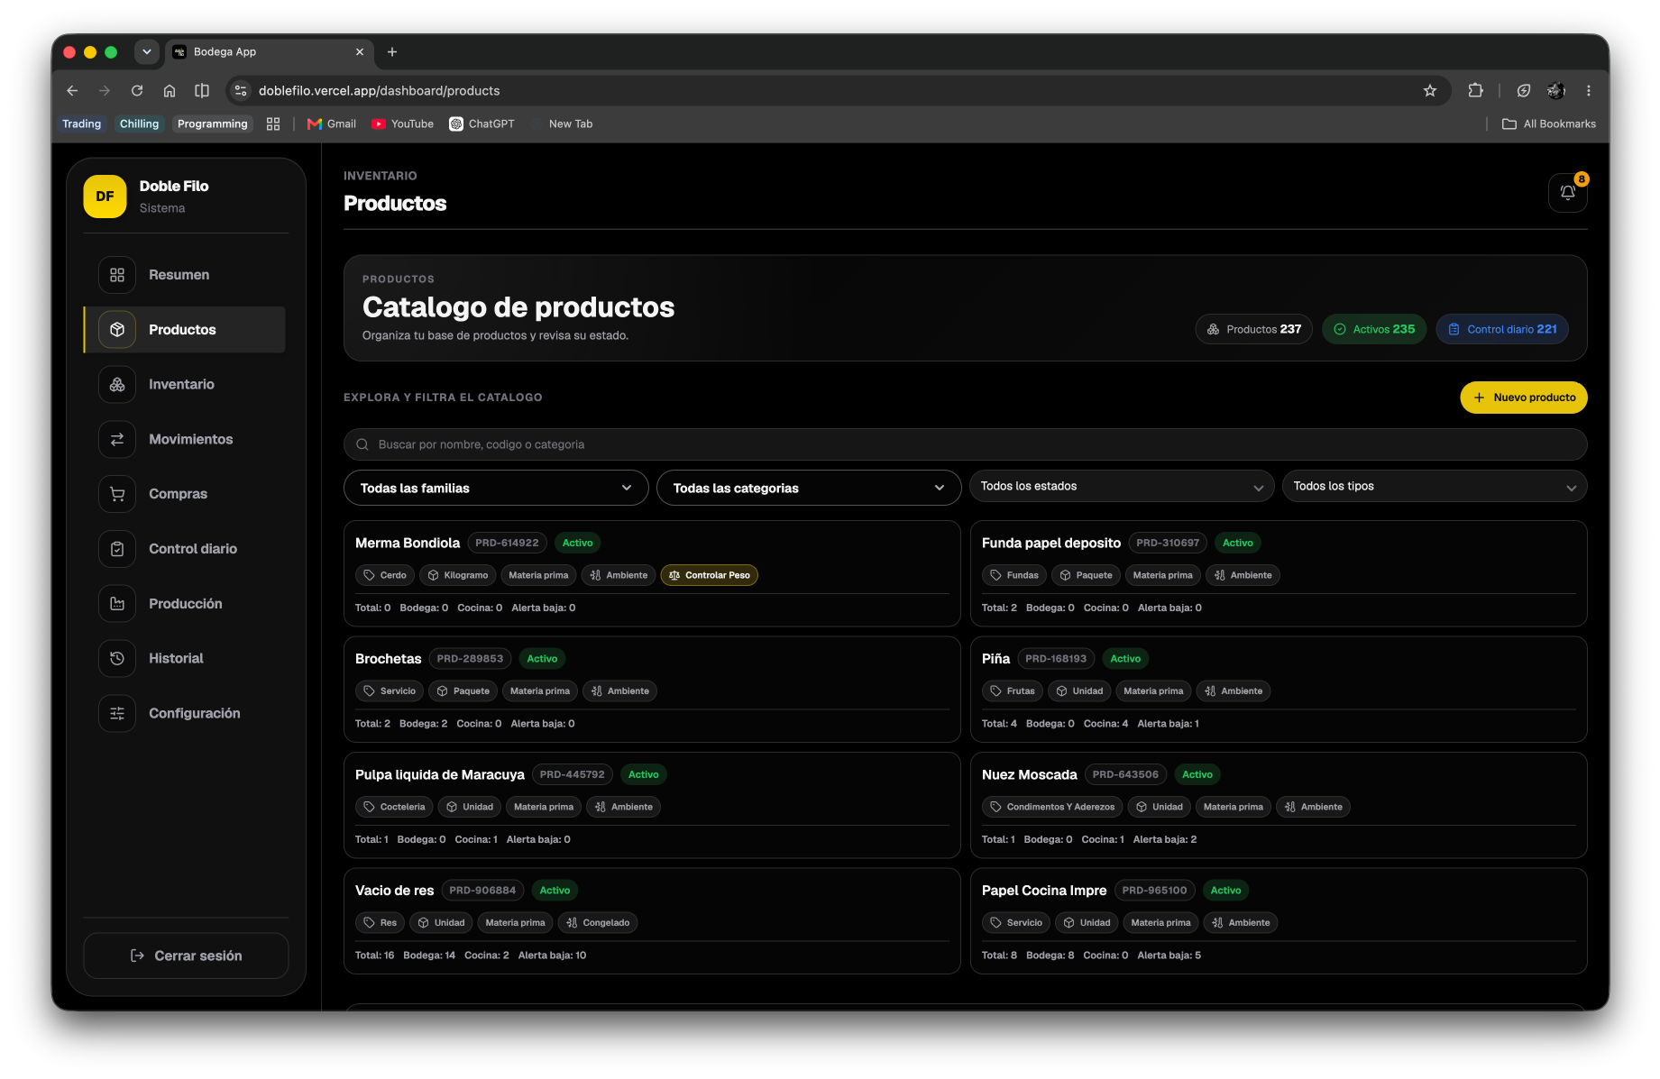This screenshot has height=1079, width=1660.
Task: Open the bookmarks apps grid icon
Action: pyautogui.click(x=273, y=123)
